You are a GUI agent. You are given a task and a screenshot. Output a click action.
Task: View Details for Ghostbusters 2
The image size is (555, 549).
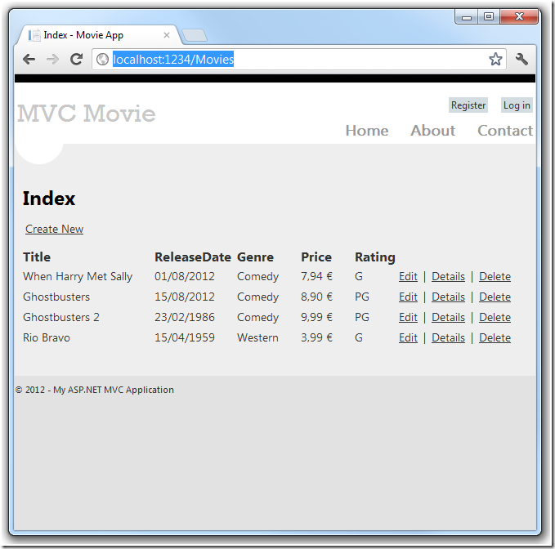point(448,318)
